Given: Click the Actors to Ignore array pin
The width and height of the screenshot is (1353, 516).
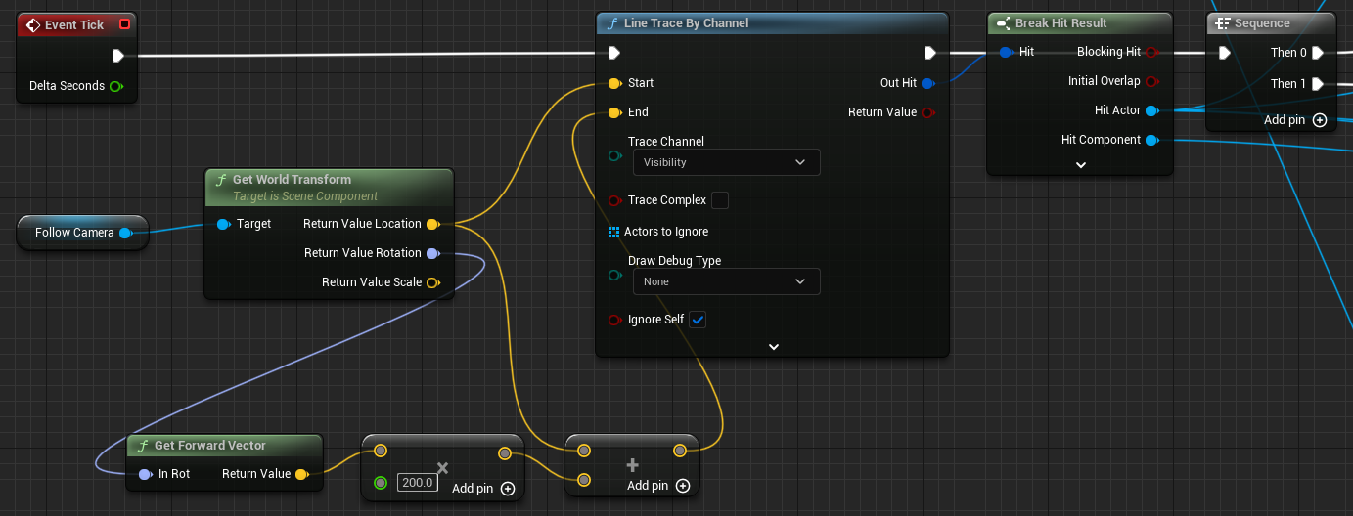Looking at the screenshot, I should coord(614,232).
